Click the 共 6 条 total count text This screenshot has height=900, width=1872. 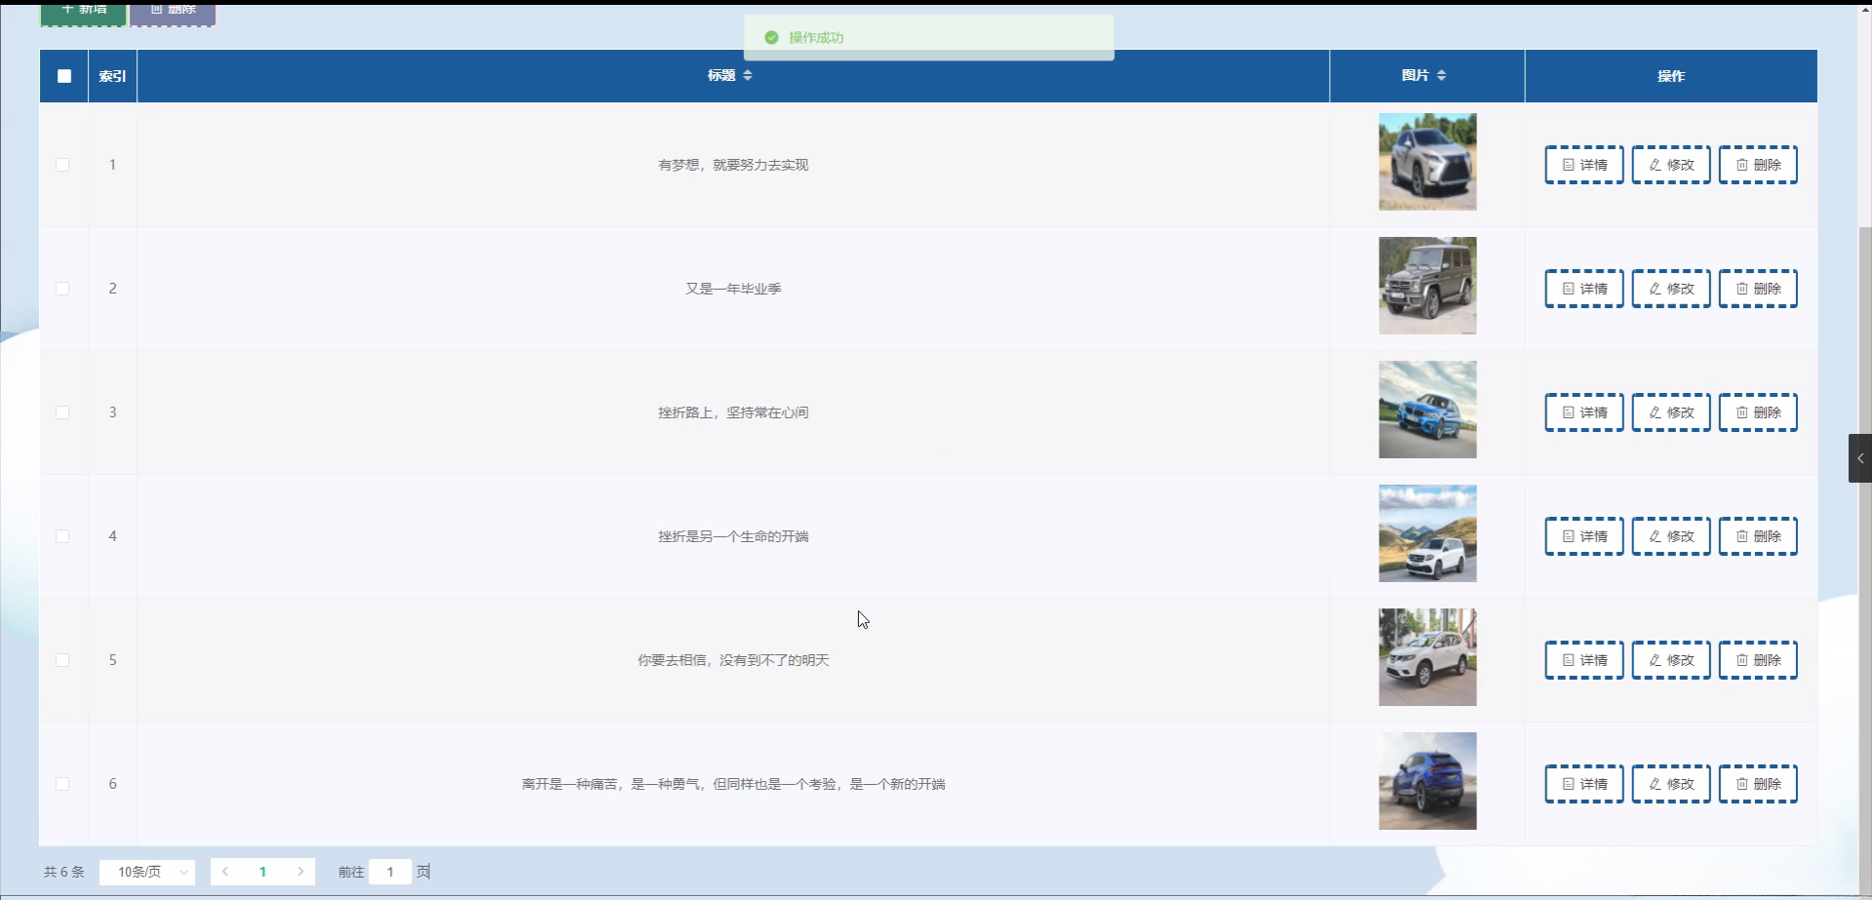(64, 872)
